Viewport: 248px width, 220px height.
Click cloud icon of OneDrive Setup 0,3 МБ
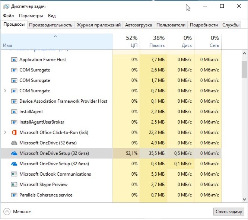[x=14, y=164]
